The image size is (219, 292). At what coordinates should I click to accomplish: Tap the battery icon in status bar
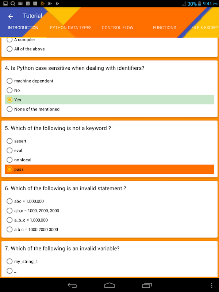point(199,4)
